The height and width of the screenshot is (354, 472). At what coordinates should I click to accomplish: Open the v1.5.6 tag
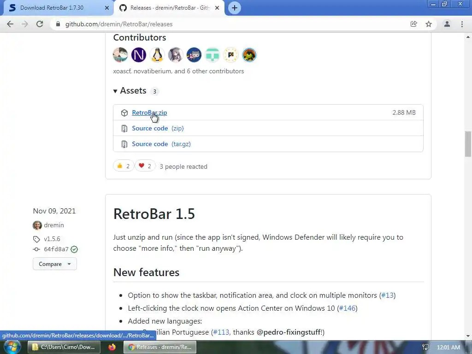[x=52, y=239]
